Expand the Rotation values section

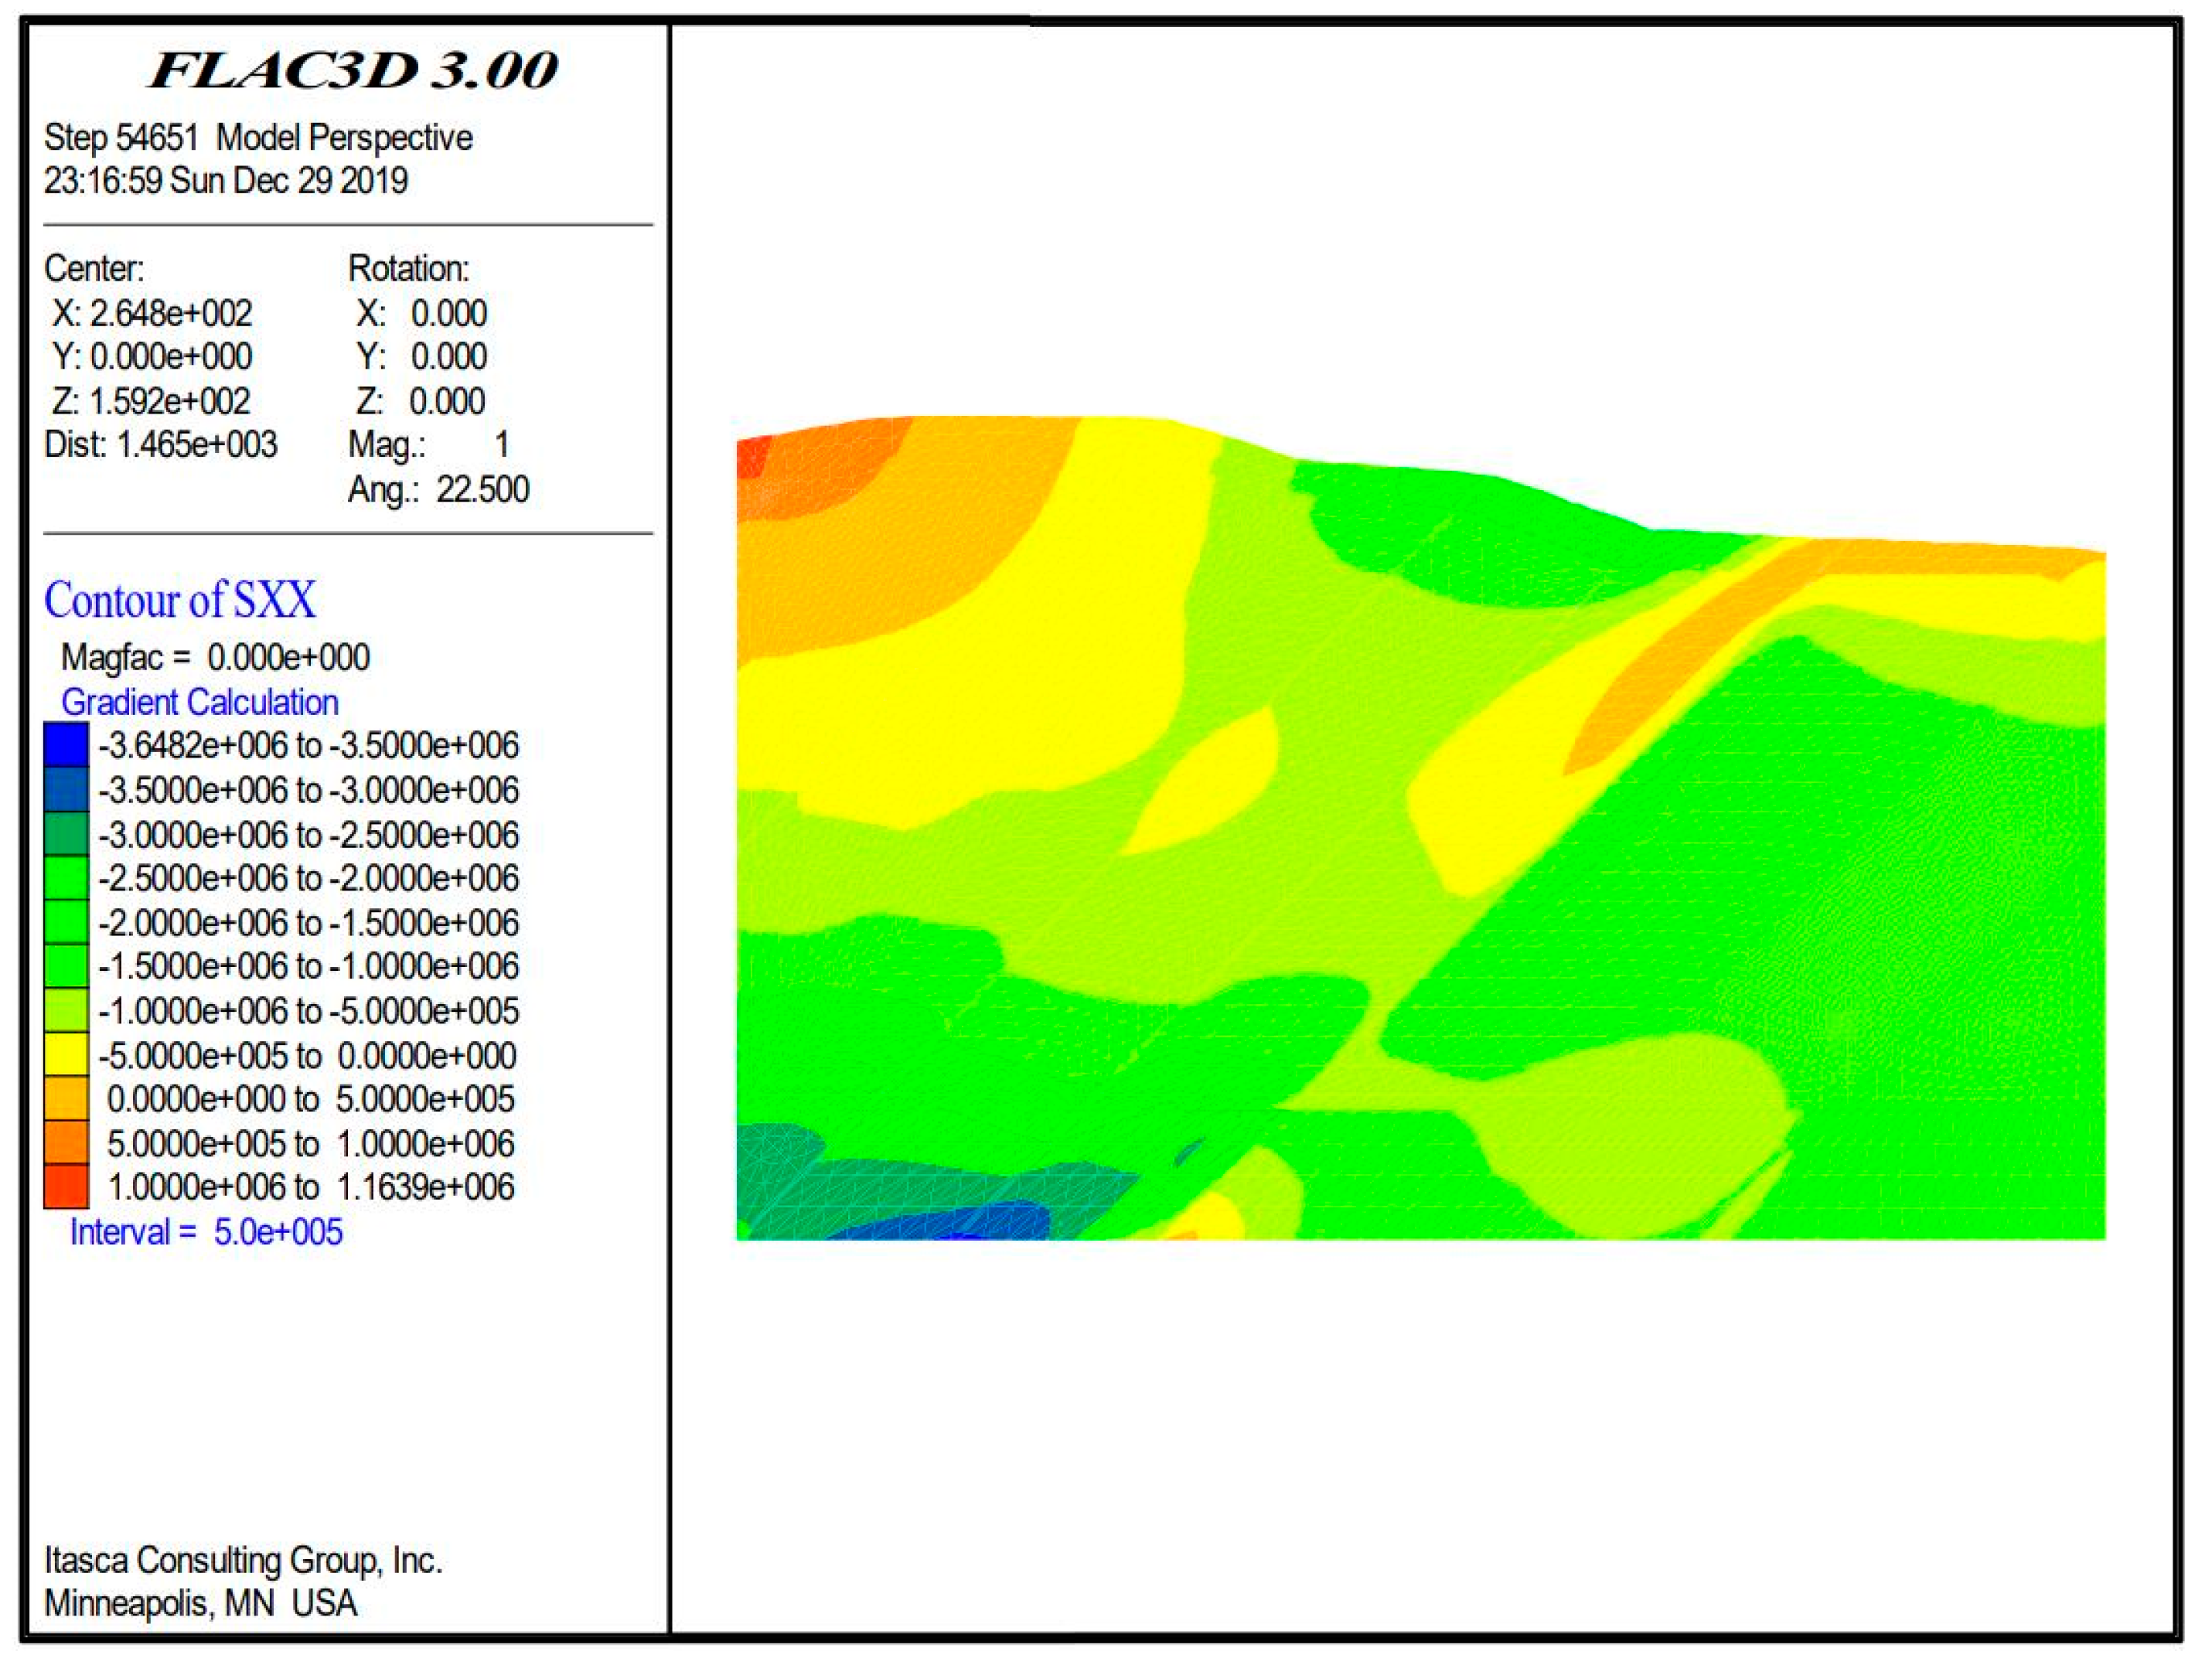pos(406,268)
